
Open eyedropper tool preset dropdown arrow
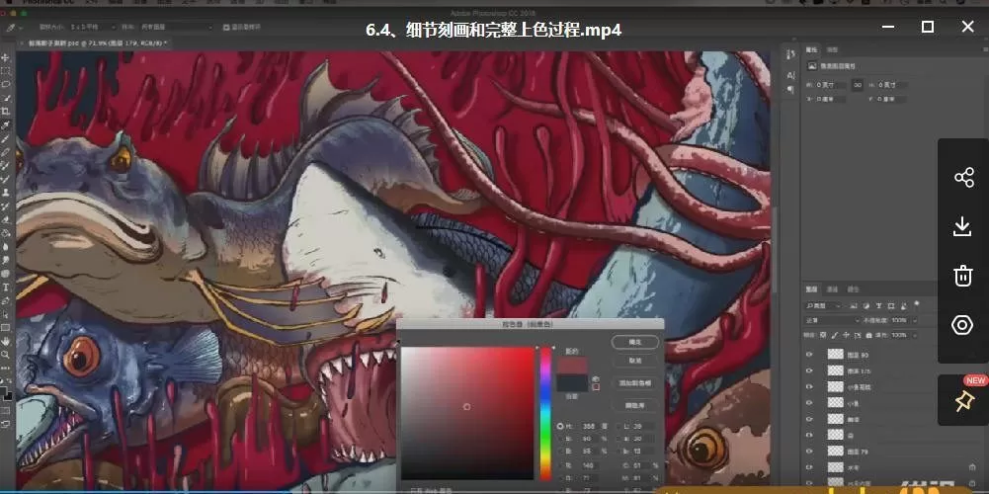pyautogui.click(x=21, y=28)
